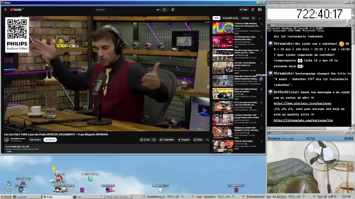The height and width of the screenshot is (199, 355).
Task: Click the Salvar save button
Action: pos(198,140)
